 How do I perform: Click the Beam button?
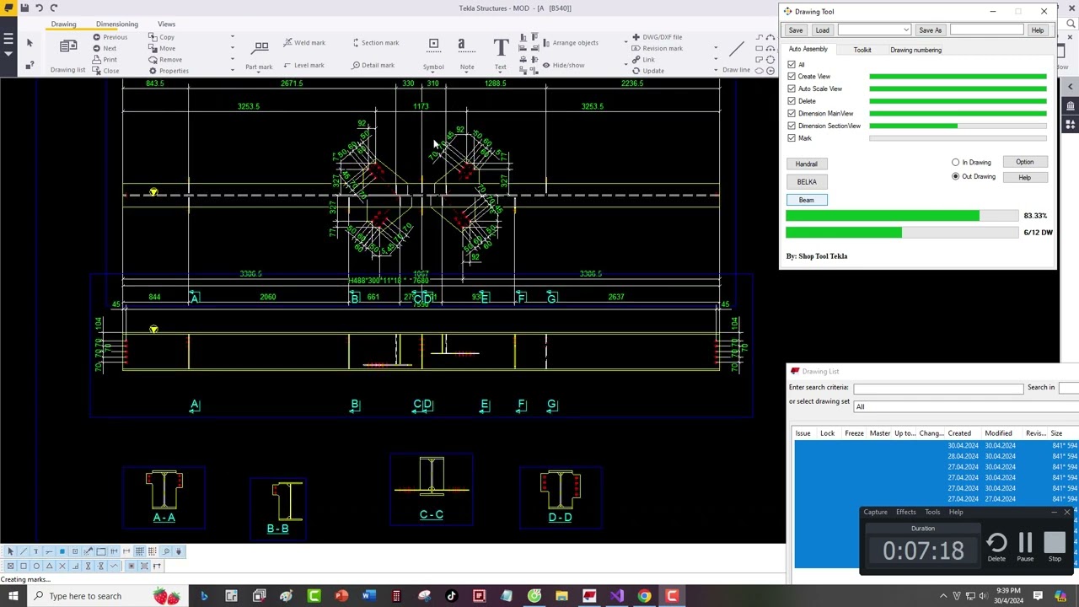point(806,200)
